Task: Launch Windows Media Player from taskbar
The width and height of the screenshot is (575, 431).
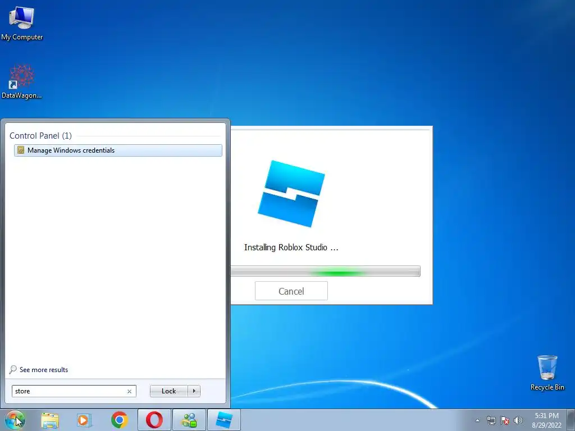Action: [x=84, y=420]
